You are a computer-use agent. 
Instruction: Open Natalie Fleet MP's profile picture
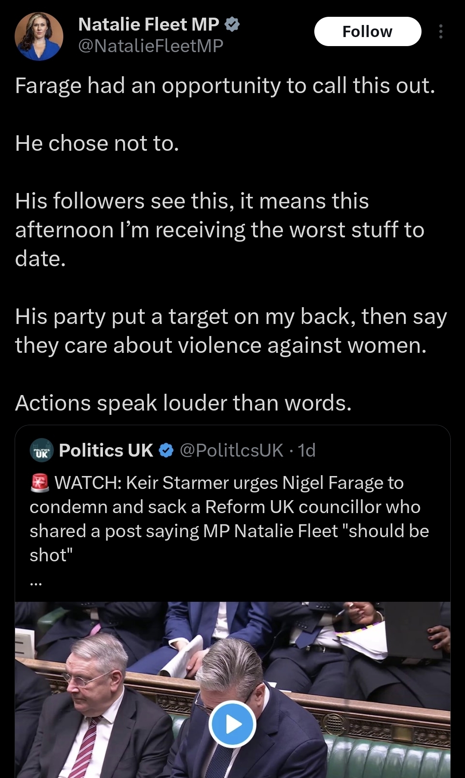(39, 36)
